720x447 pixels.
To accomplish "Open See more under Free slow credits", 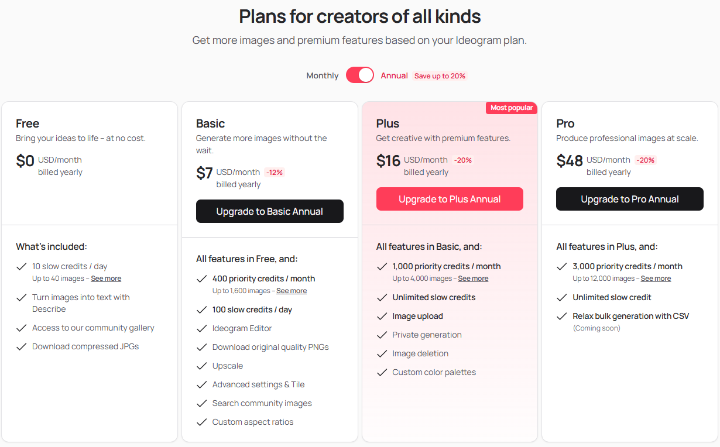I will pyautogui.click(x=106, y=278).
